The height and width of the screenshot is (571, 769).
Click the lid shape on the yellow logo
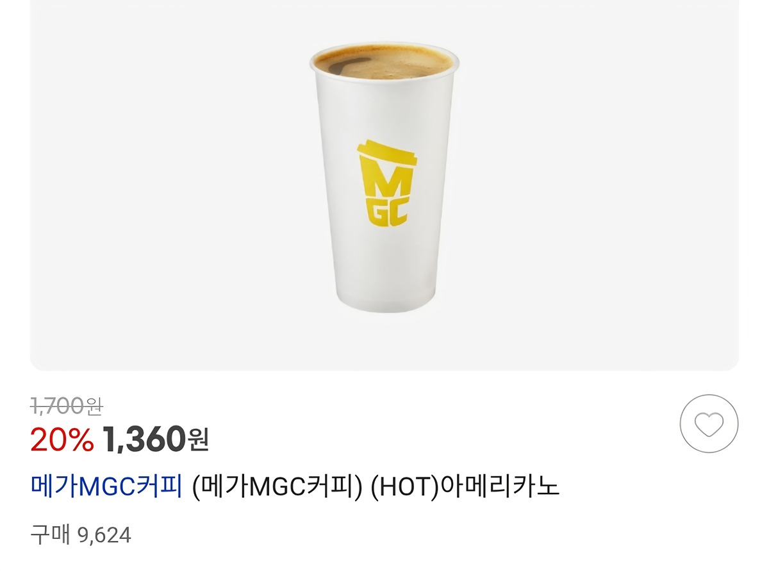point(386,153)
